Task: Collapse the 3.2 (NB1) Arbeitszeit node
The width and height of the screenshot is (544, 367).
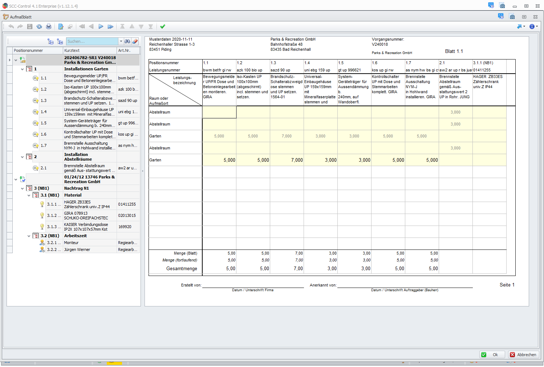Action: [29, 236]
